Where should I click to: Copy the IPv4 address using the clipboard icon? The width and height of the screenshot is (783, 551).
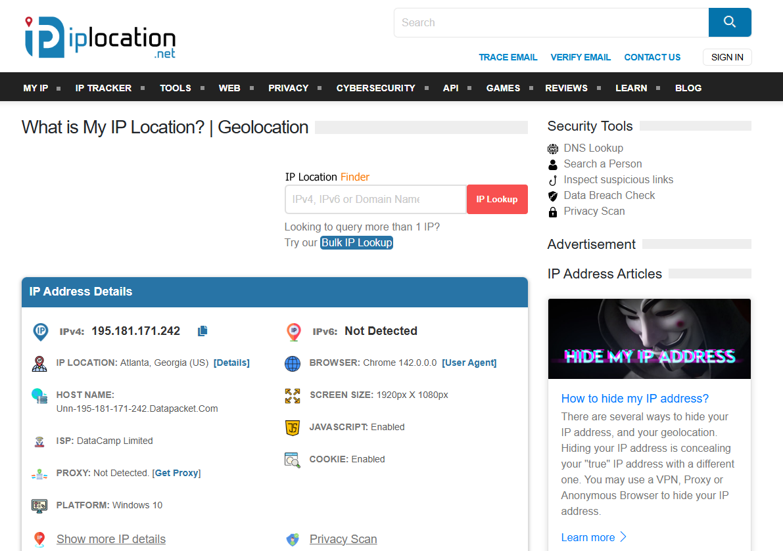click(x=202, y=331)
